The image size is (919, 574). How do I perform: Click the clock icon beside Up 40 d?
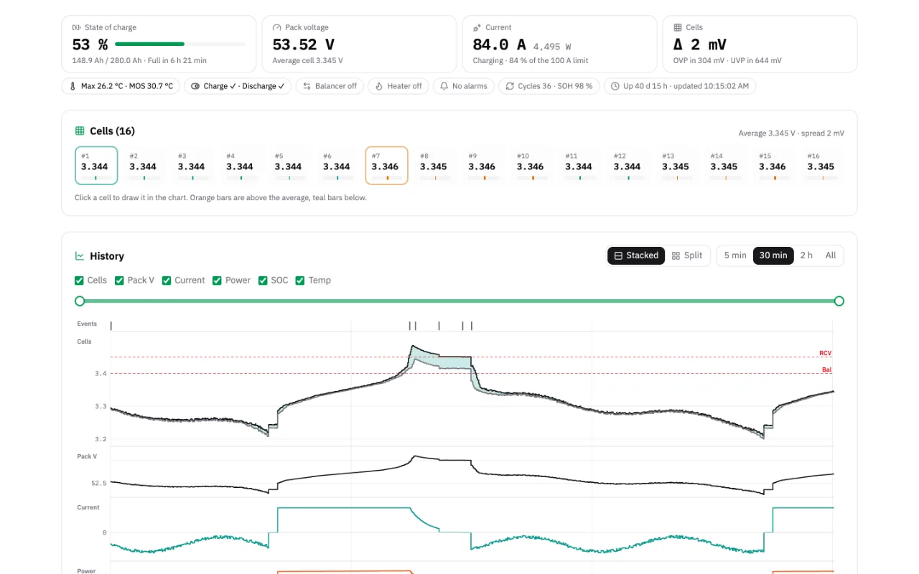coord(615,86)
